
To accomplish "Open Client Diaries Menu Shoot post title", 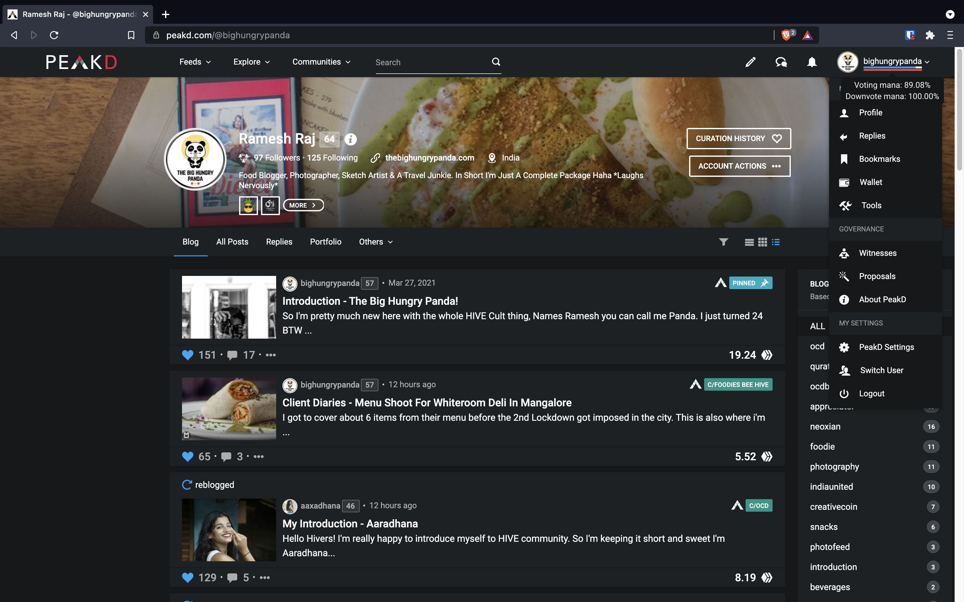I will tap(427, 403).
